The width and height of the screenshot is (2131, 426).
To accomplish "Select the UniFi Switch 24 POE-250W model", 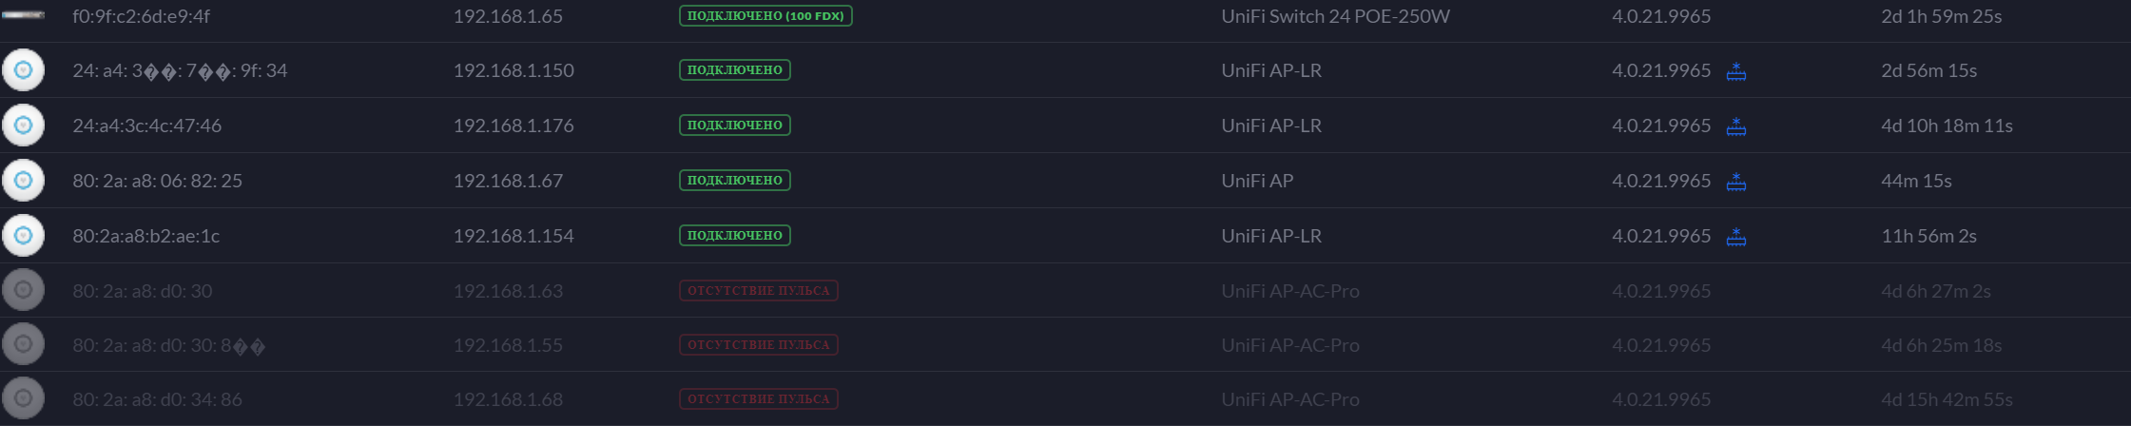I will [1335, 16].
